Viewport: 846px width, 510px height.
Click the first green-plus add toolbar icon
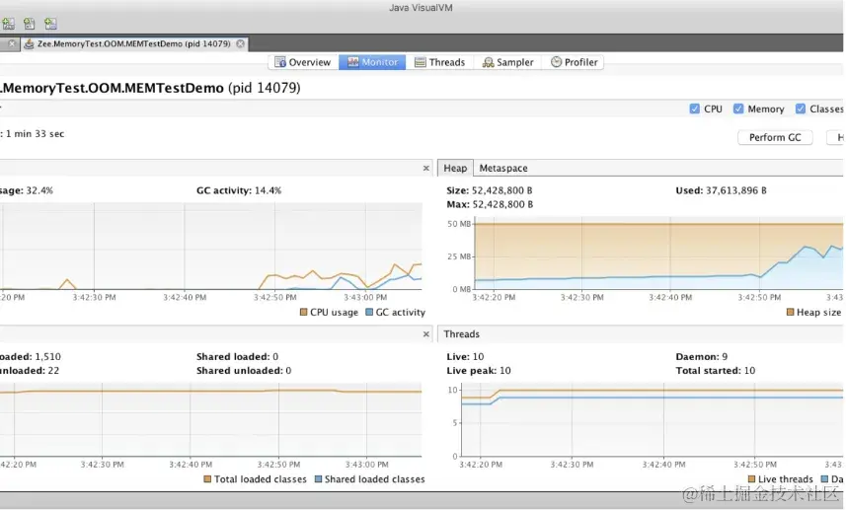coord(8,24)
